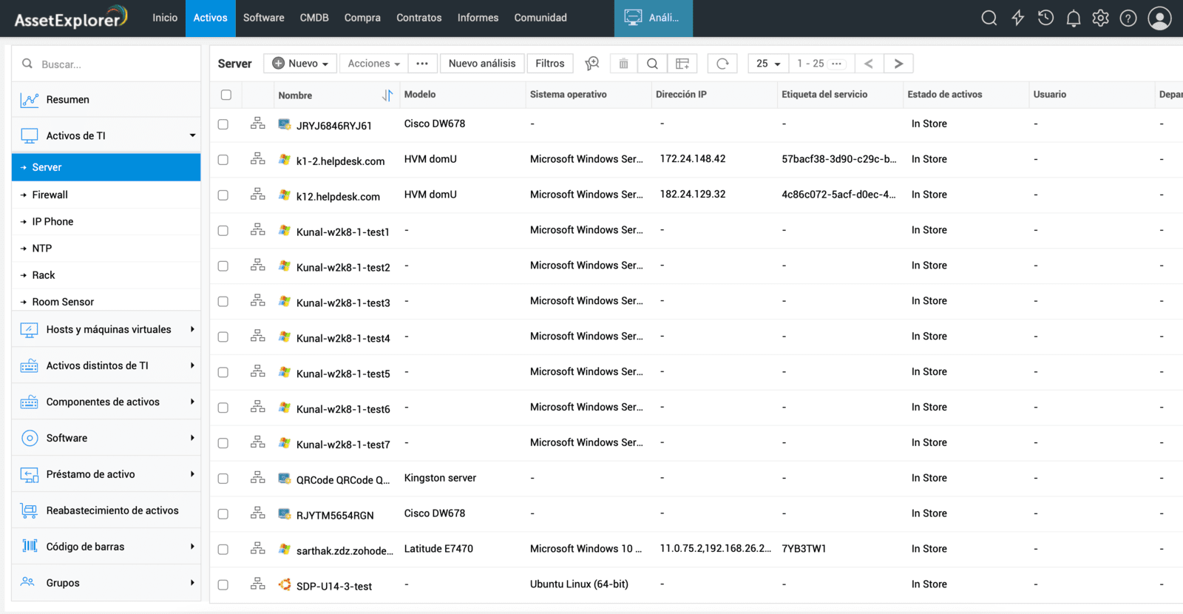Toggle the select-all header checkbox
Image resolution: width=1183 pixels, height=614 pixels.
(226, 95)
